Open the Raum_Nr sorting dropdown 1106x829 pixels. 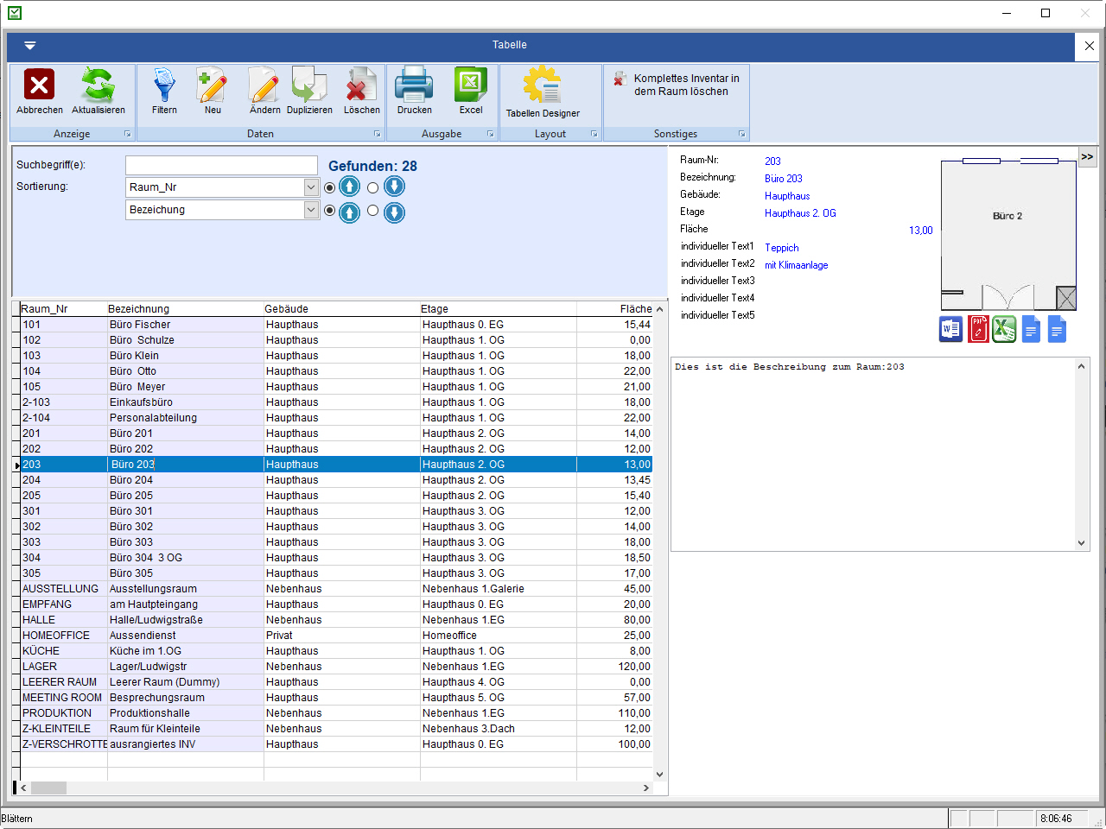click(311, 187)
